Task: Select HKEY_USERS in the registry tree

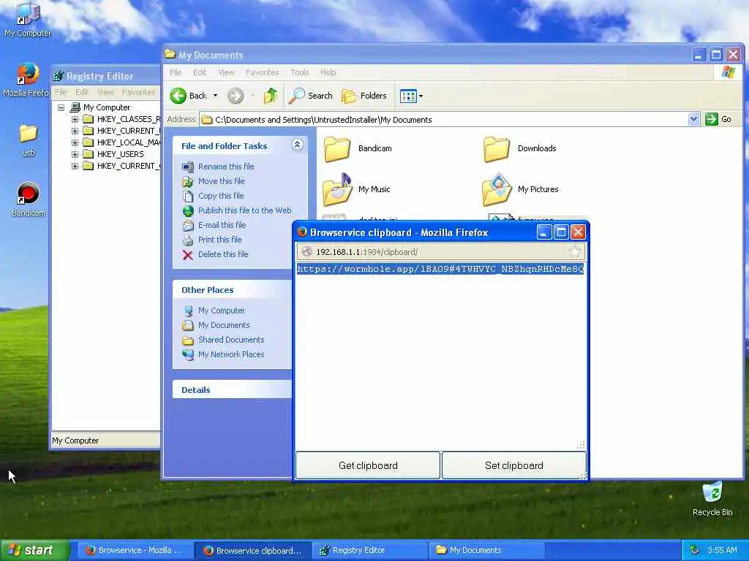Action: click(121, 155)
